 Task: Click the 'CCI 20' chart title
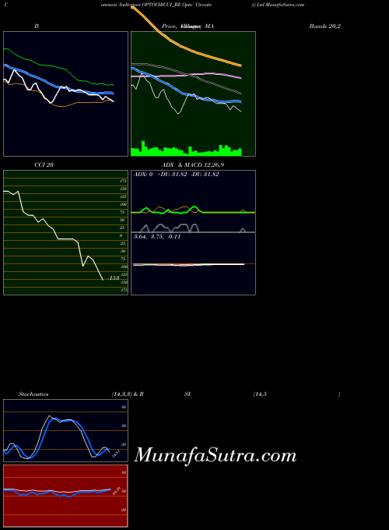44,165
